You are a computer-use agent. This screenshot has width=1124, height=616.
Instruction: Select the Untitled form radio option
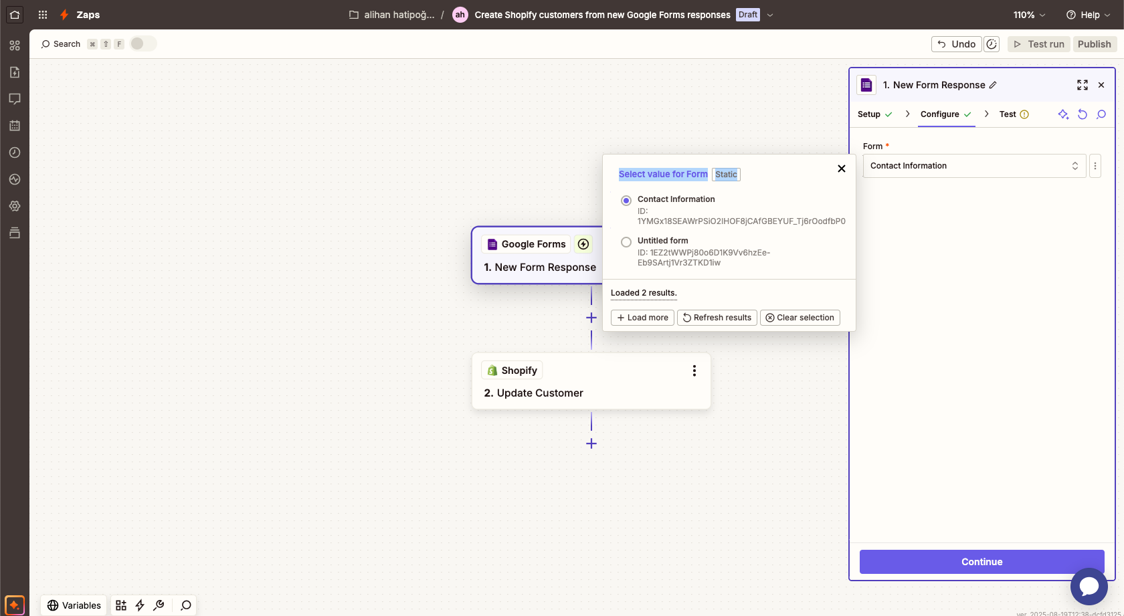pyautogui.click(x=626, y=242)
